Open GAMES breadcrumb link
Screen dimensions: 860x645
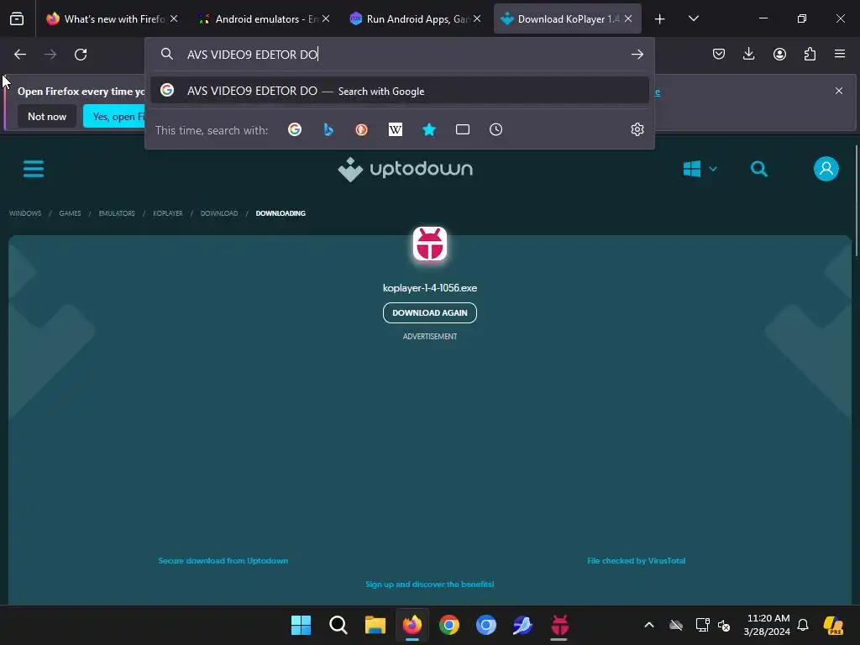(71, 213)
